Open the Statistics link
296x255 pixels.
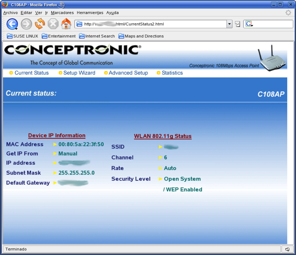click(x=172, y=73)
